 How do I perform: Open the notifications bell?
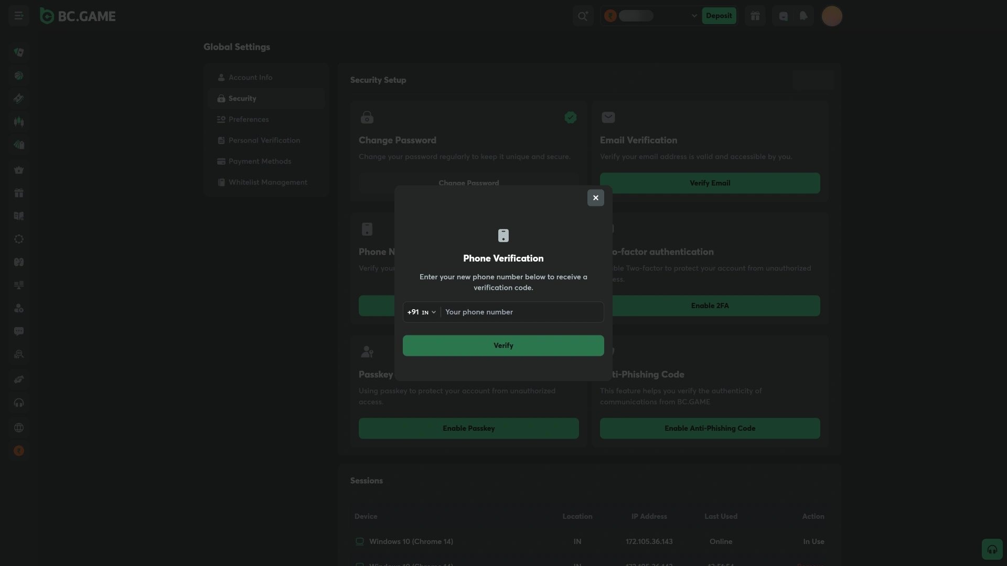804,16
